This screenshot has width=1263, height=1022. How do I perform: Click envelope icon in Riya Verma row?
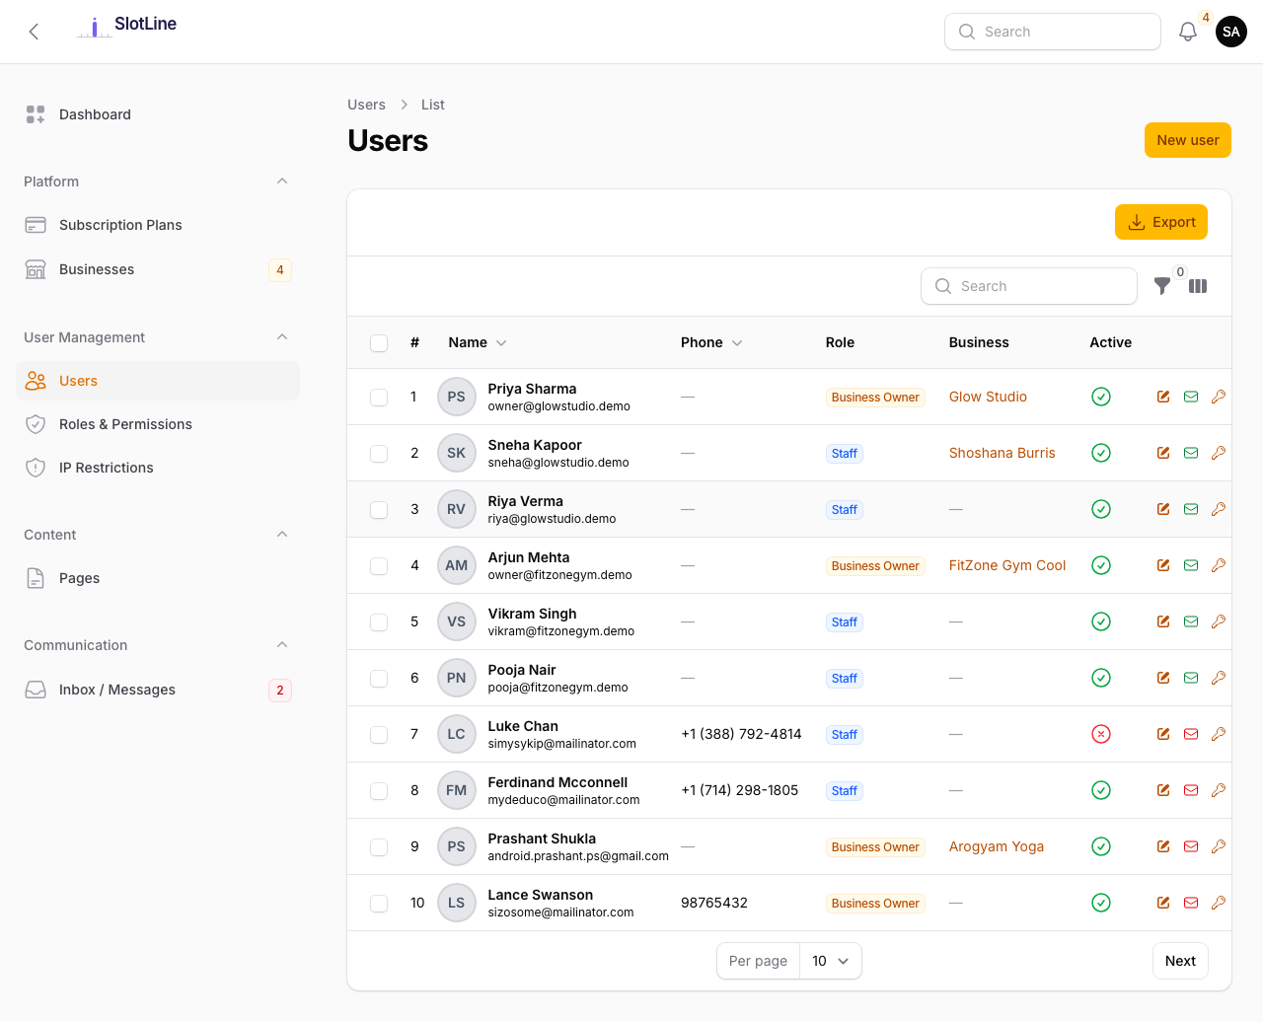click(x=1191, y=509)
